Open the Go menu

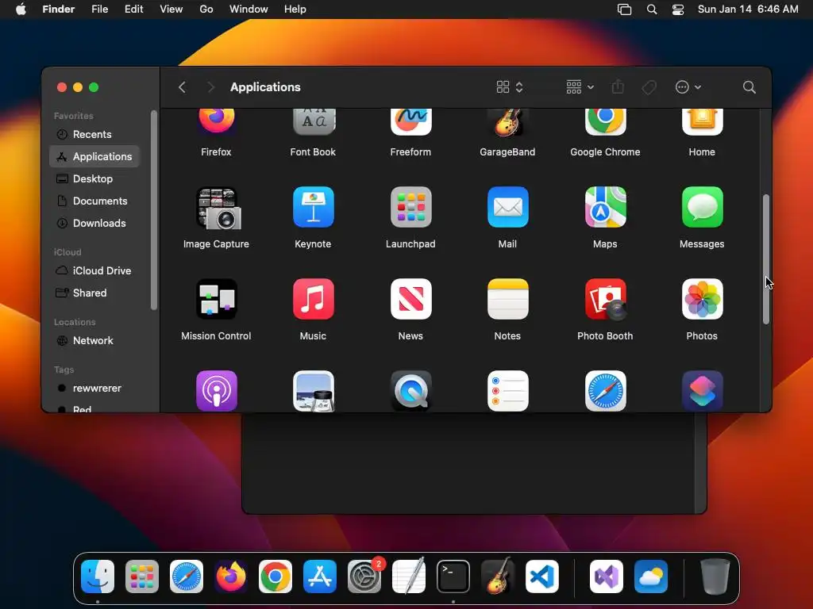click(x=206, y=10)
